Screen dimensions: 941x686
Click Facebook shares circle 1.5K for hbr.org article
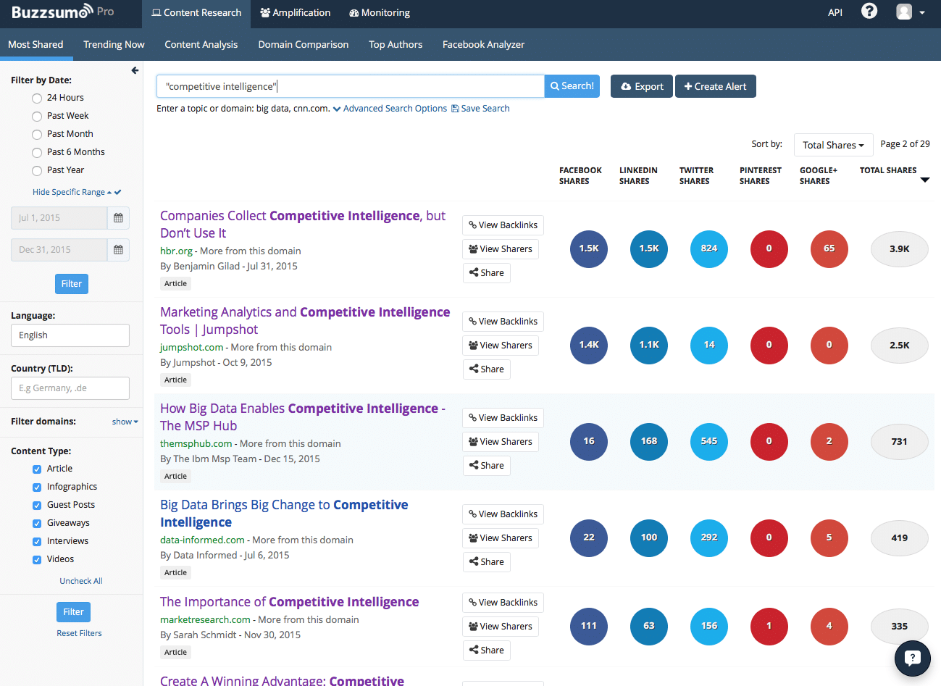click(x=589, y=248)
